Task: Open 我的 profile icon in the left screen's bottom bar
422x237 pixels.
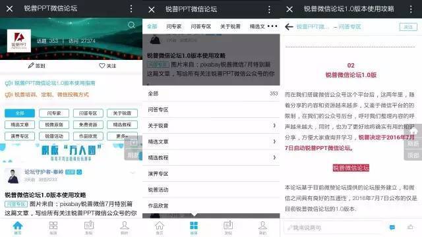Action: [x=125, y=228]
